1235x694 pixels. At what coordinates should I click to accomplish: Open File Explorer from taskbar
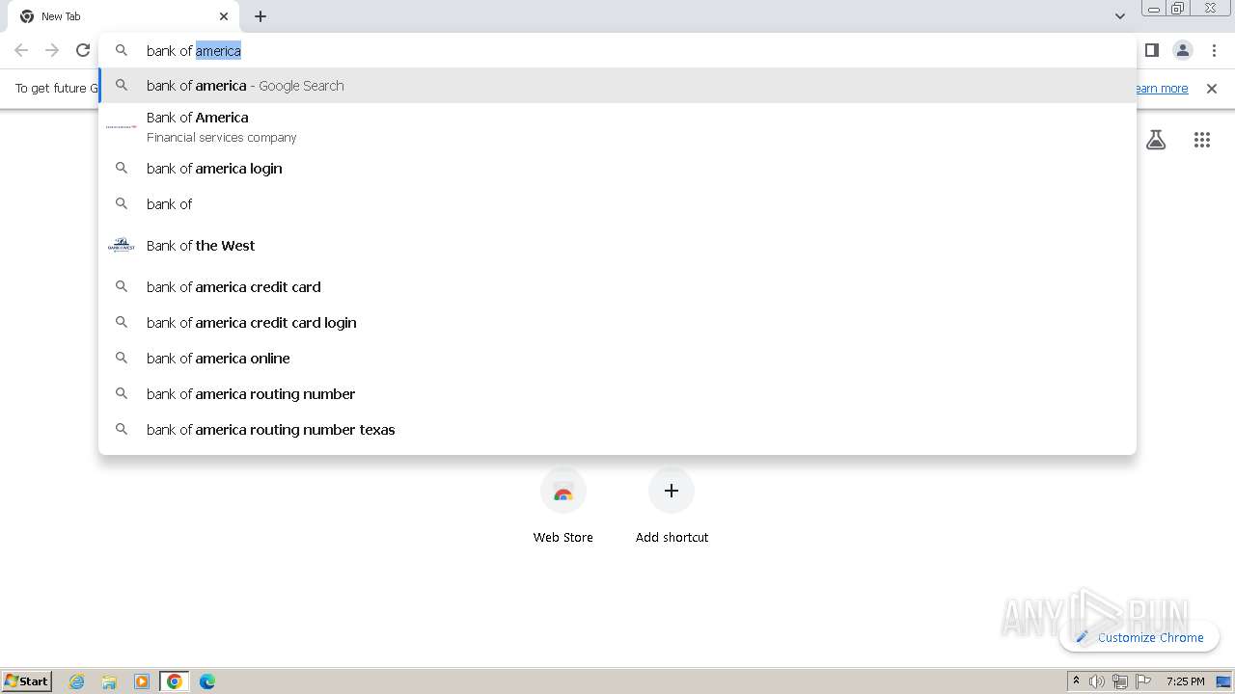click(109, 681)
